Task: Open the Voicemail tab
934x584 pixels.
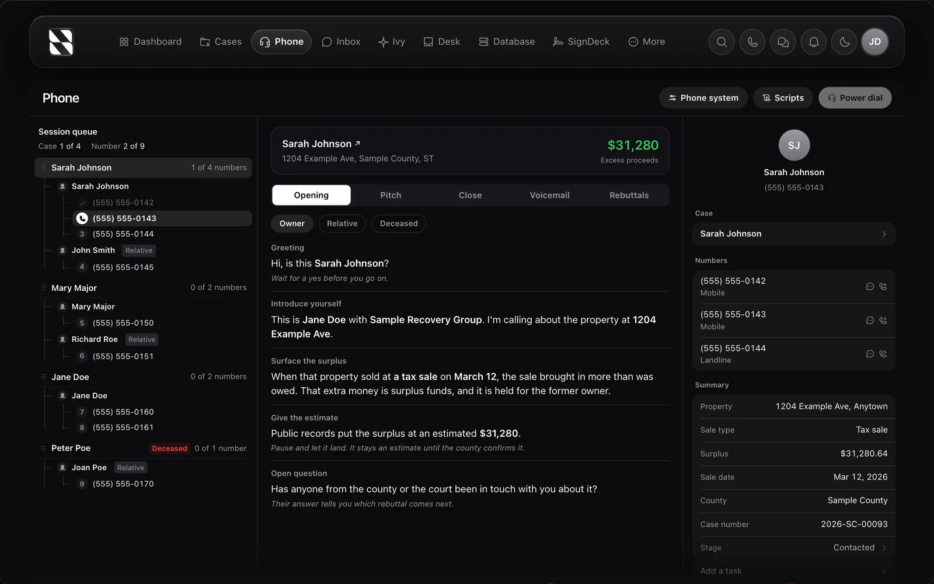Action: click(x=549, y=195)
